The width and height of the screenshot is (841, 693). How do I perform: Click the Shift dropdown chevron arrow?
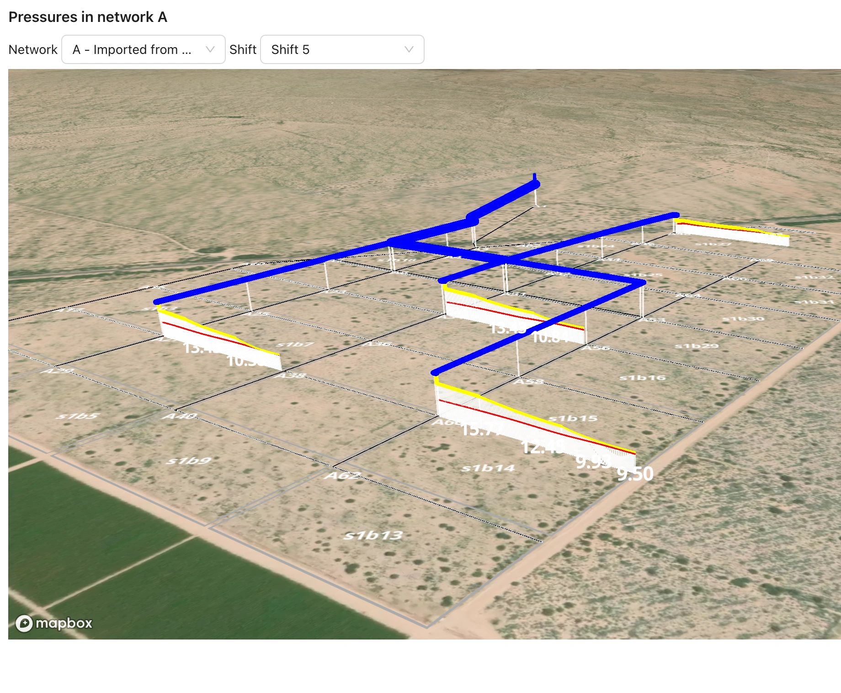[x=409, y=49]
